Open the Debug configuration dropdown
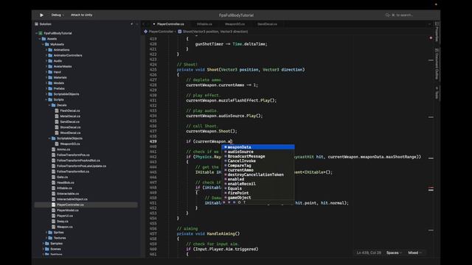 click(58, 15)
